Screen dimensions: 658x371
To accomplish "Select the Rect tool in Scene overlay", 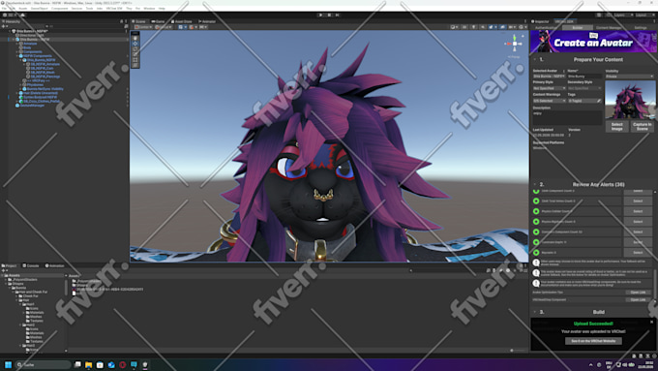I will (x=135, y=60).
